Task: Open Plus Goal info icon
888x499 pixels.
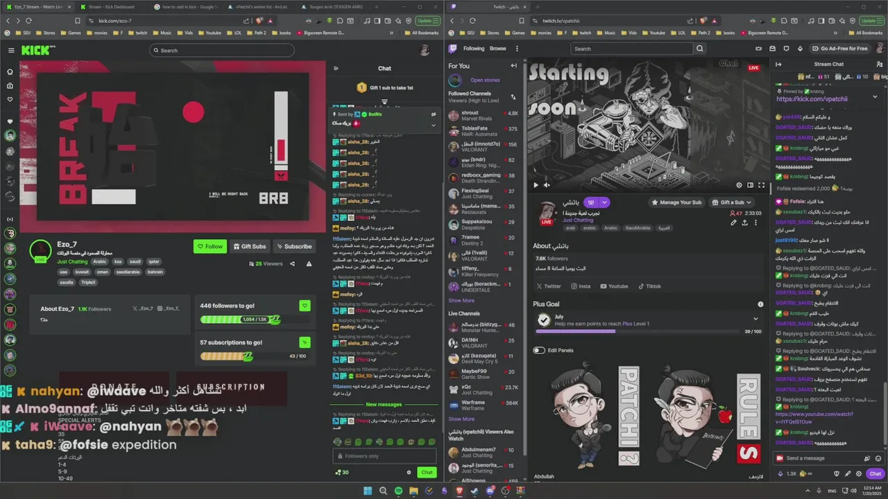Action: 760,304
